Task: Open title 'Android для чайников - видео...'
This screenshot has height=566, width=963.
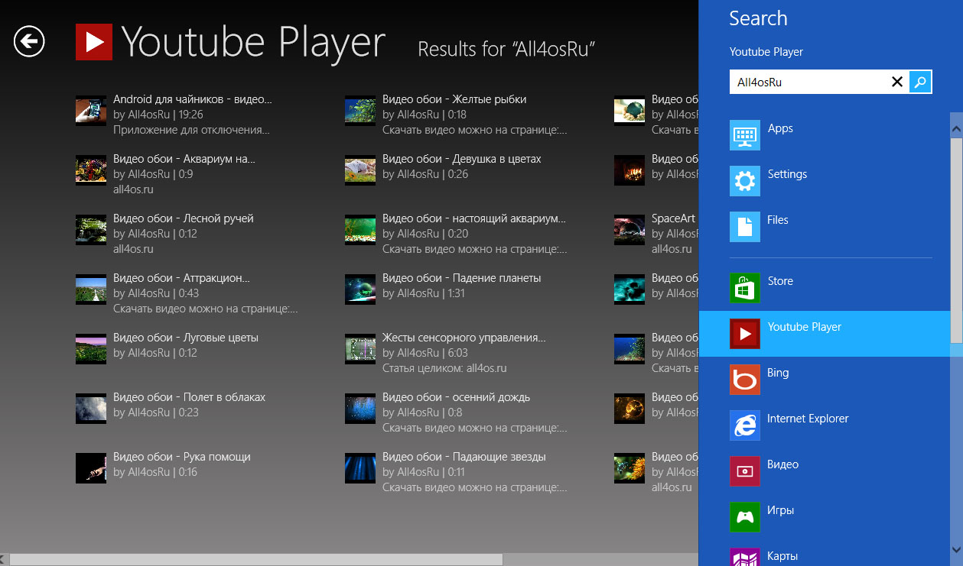Action: pos(193,99)
